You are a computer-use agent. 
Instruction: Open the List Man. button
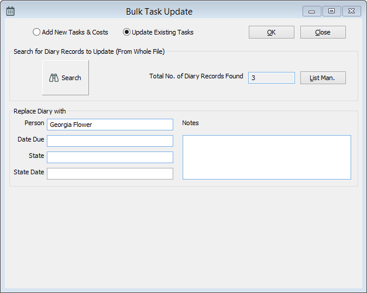click(x=323, y=78)
